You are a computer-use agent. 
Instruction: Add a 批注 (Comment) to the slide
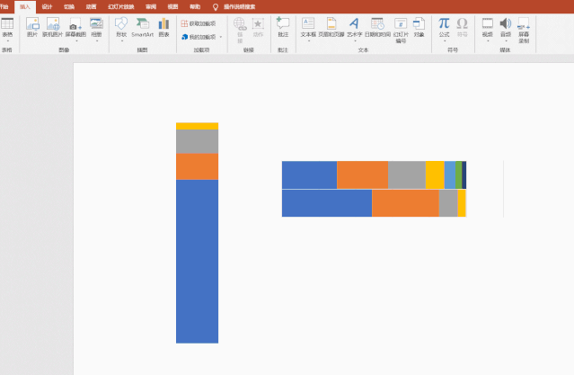(283, 27)
